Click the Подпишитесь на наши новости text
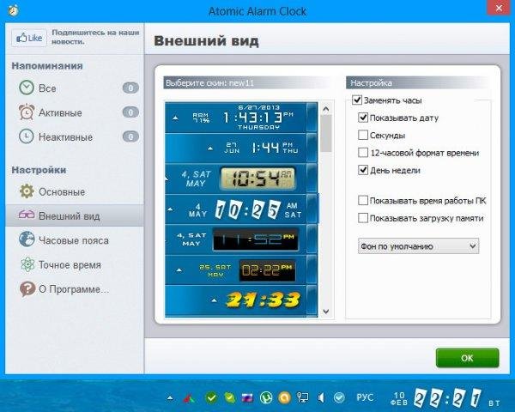This screenshot has height=412, width=515. pos(95,37)
